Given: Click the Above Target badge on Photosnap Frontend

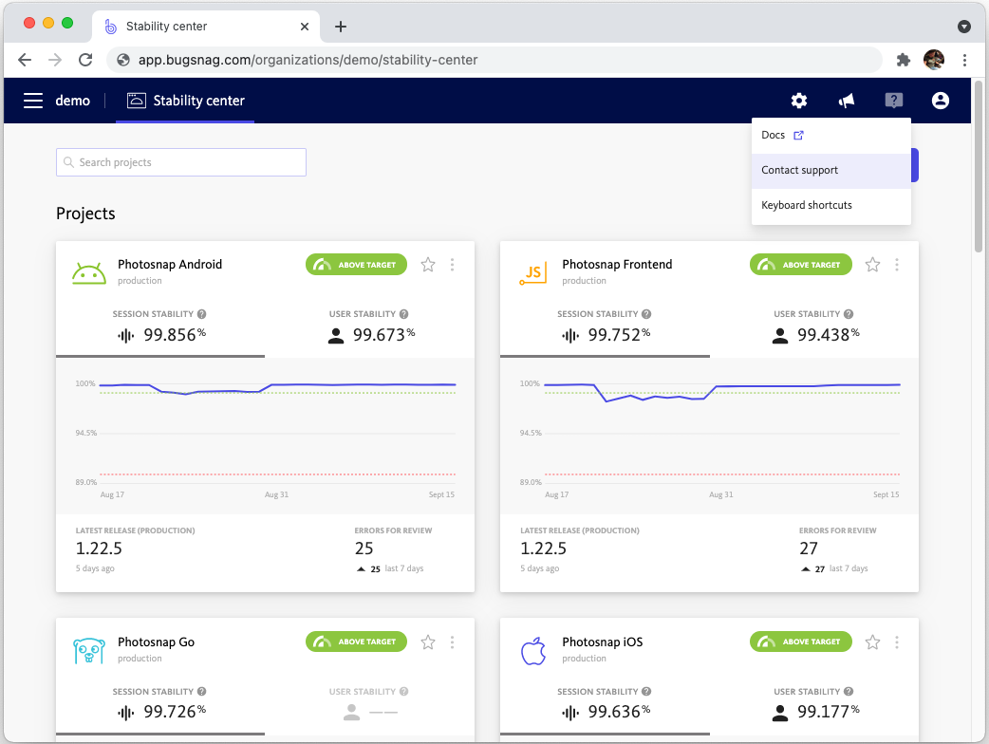Looking at the screenshot, I should pos(800,265).
